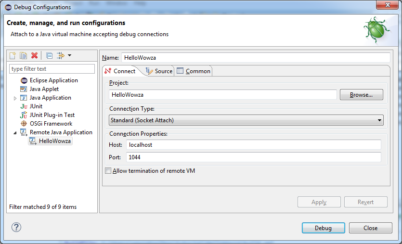Image resolution: width=402 pixels, height=244 pixels.
Task: Click the JUnit Plug-in Test icon
Action: [24, 115]
